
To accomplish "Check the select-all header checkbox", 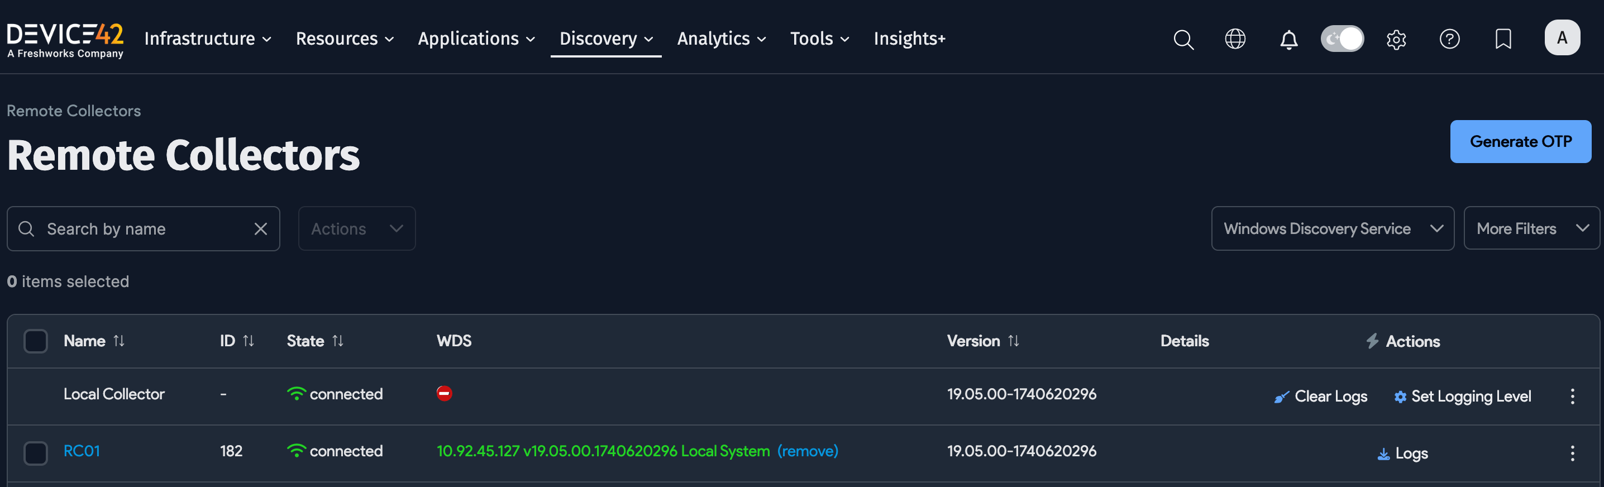I will 36,341.
